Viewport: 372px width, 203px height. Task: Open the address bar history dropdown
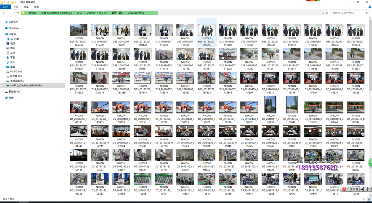[323, 13]
